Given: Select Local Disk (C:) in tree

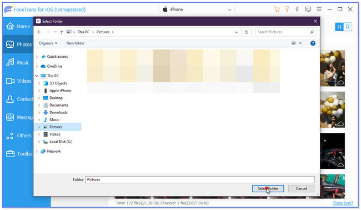Looking at the screenshot, I should click(61, 142).
